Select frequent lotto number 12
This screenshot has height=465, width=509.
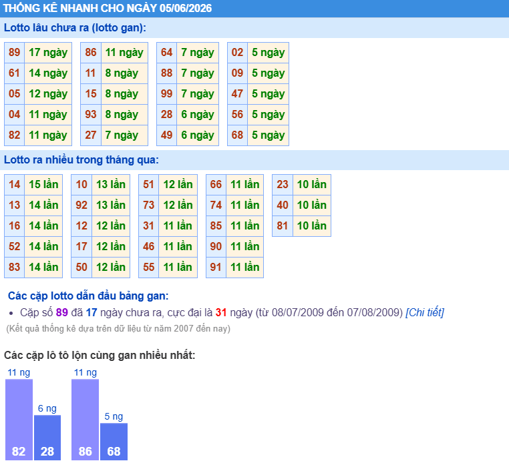[81, 225]
